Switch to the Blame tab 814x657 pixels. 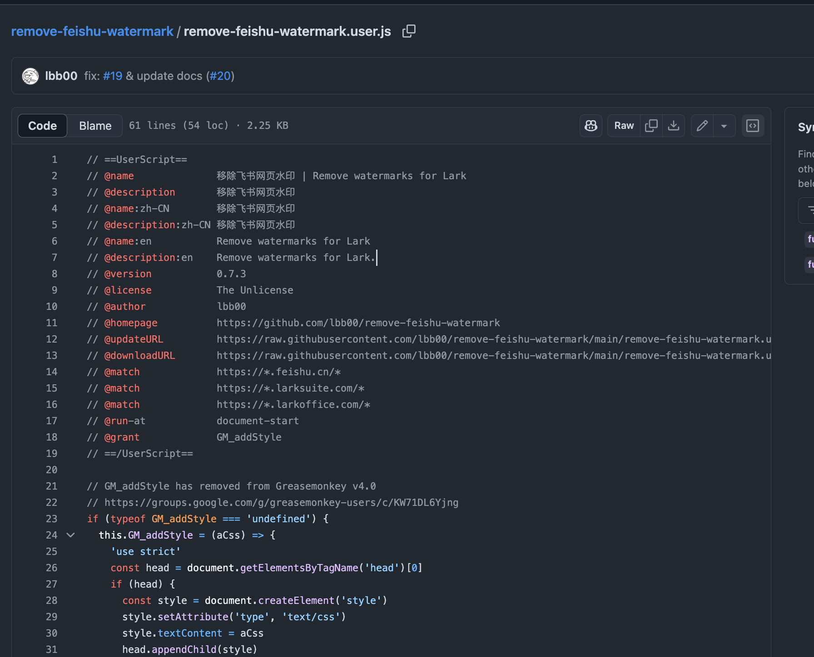95,126
